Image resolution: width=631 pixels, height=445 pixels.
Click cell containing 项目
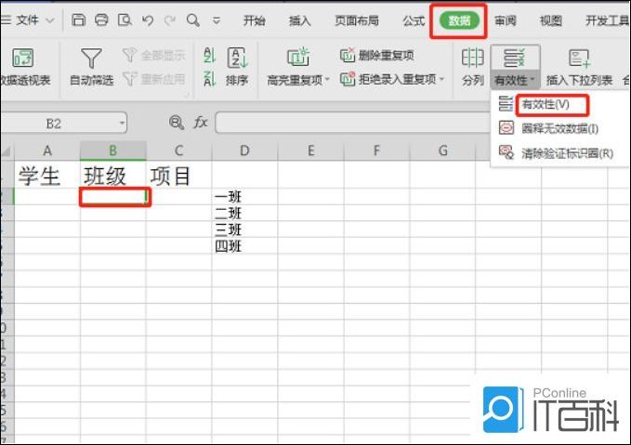[x=179, y=176]
